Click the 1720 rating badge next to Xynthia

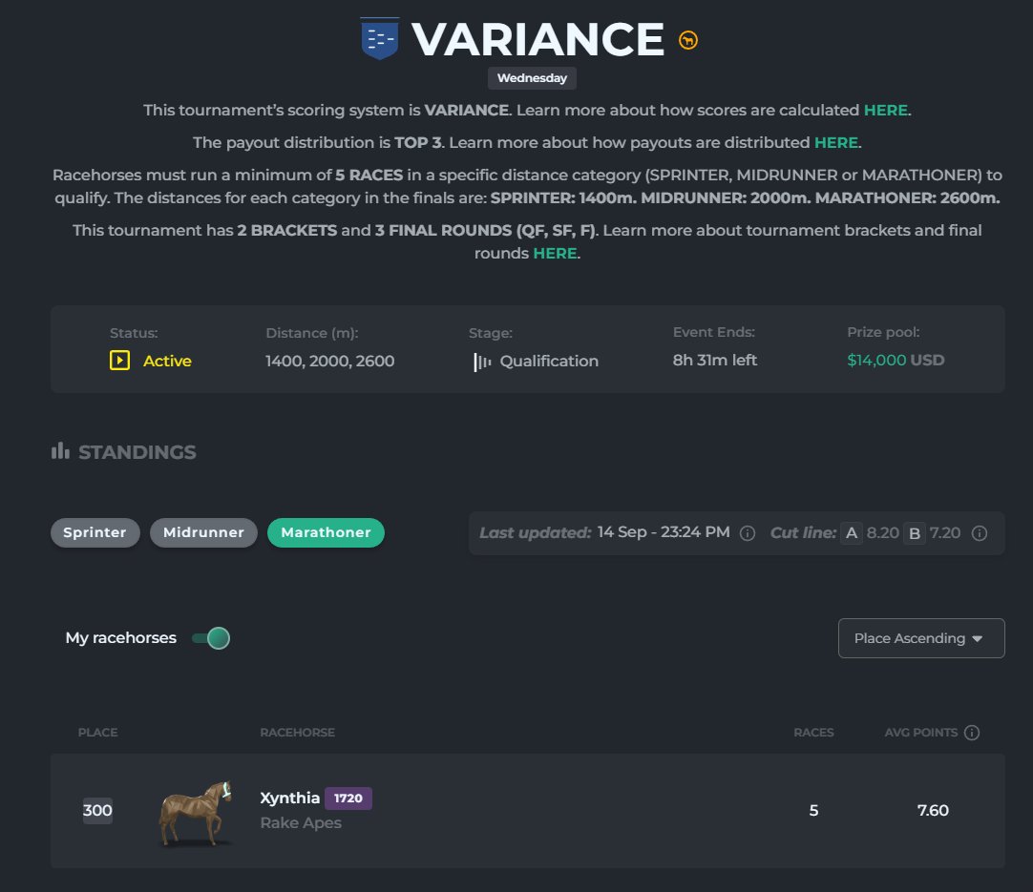pyautogui.click(x=348, y=798)
